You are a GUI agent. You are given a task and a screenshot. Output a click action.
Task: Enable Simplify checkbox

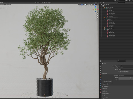click(104, 92)
